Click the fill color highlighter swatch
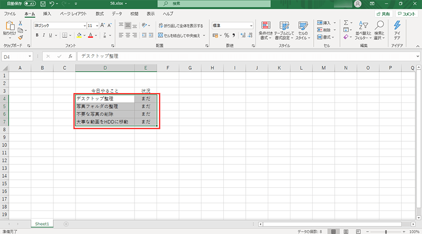 79,35
